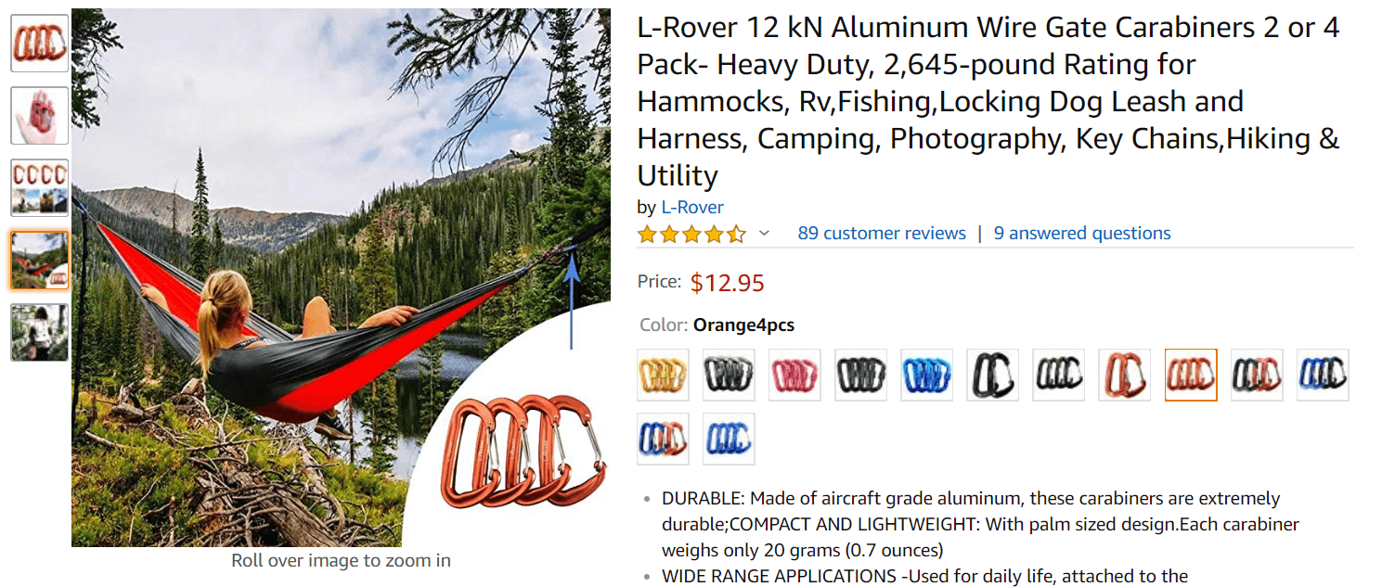Screen dimensions: 1382x587
Task: Select the gold carabiners color swatch
Action: [x=663, y=375]
